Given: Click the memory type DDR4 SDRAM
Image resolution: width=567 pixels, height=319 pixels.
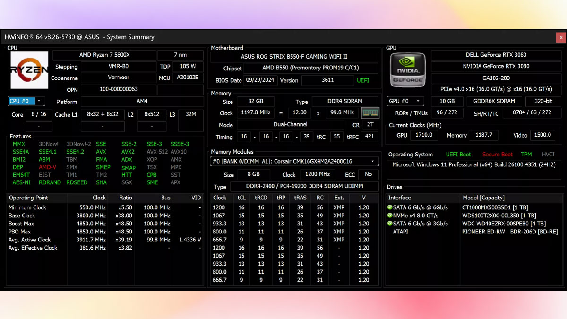Looking at the screenshot, I should (x=345, y=102).
